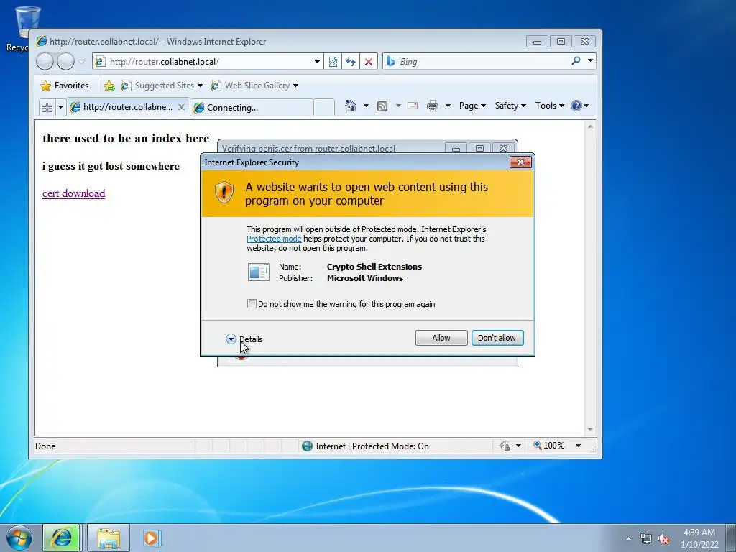The width and height of the screenshot is (736, 552).
Task: Click the Feeds RSS icon
Action: click(x=382, y=106)
